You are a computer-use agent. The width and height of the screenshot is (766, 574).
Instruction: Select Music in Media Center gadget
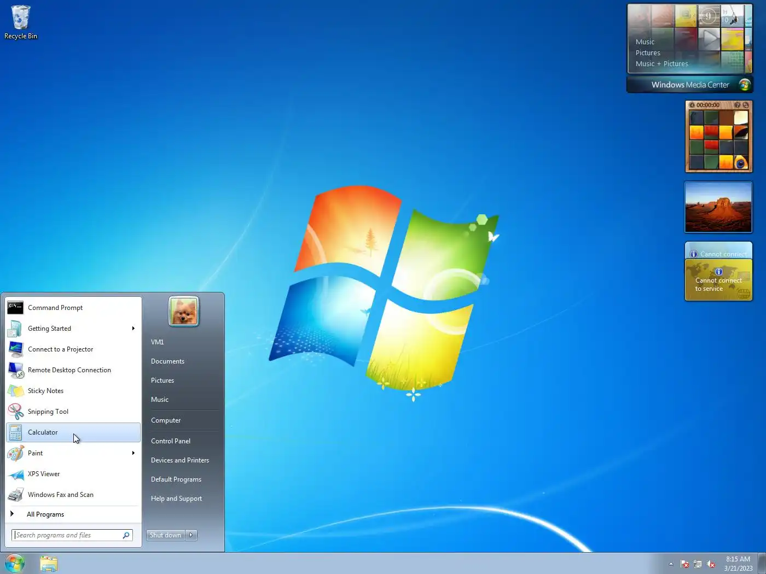[x=645, y=42]
